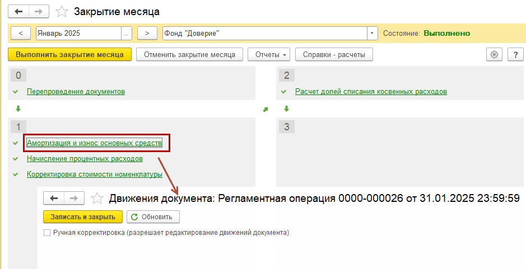Go forward in Движения документа window
Viewport: 526px width, 269px height.
click(x=74, y=199)
